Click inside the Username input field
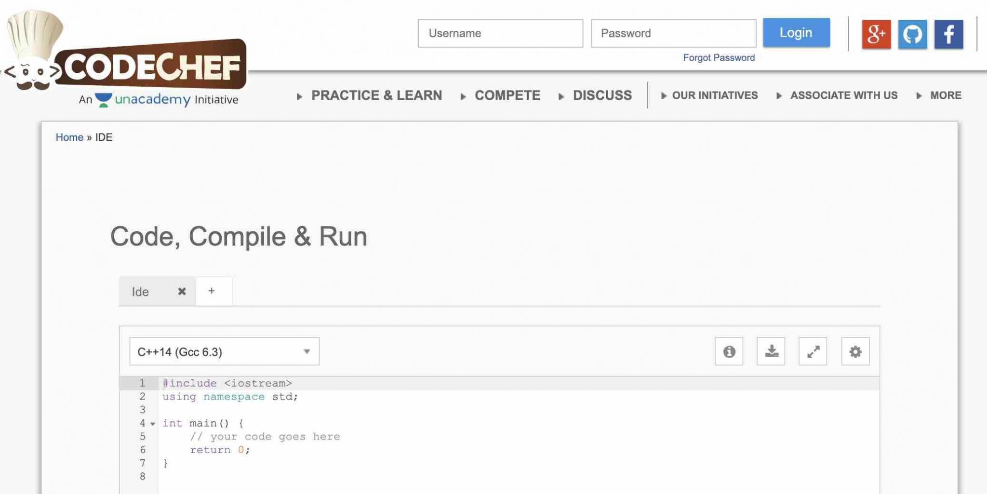This screenshot has width=987, height=494. 500,33
